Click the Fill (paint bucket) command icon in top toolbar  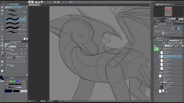58,2
